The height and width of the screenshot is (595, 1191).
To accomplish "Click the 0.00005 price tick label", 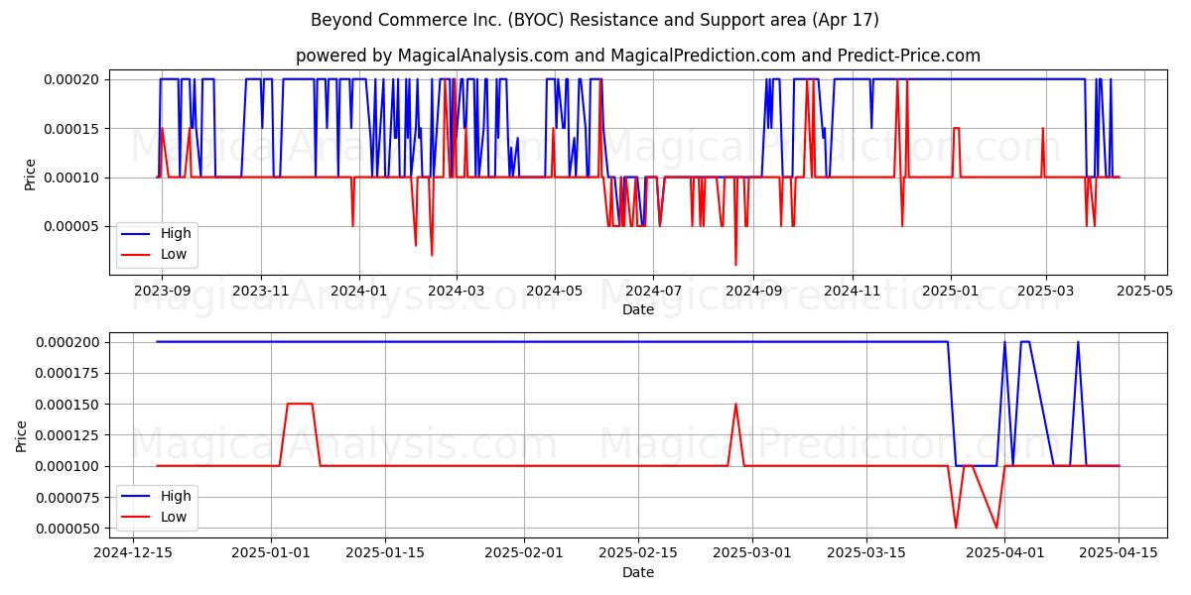I will coord(73,227).
